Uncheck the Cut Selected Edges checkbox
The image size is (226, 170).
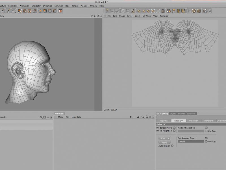coord(206,138)
